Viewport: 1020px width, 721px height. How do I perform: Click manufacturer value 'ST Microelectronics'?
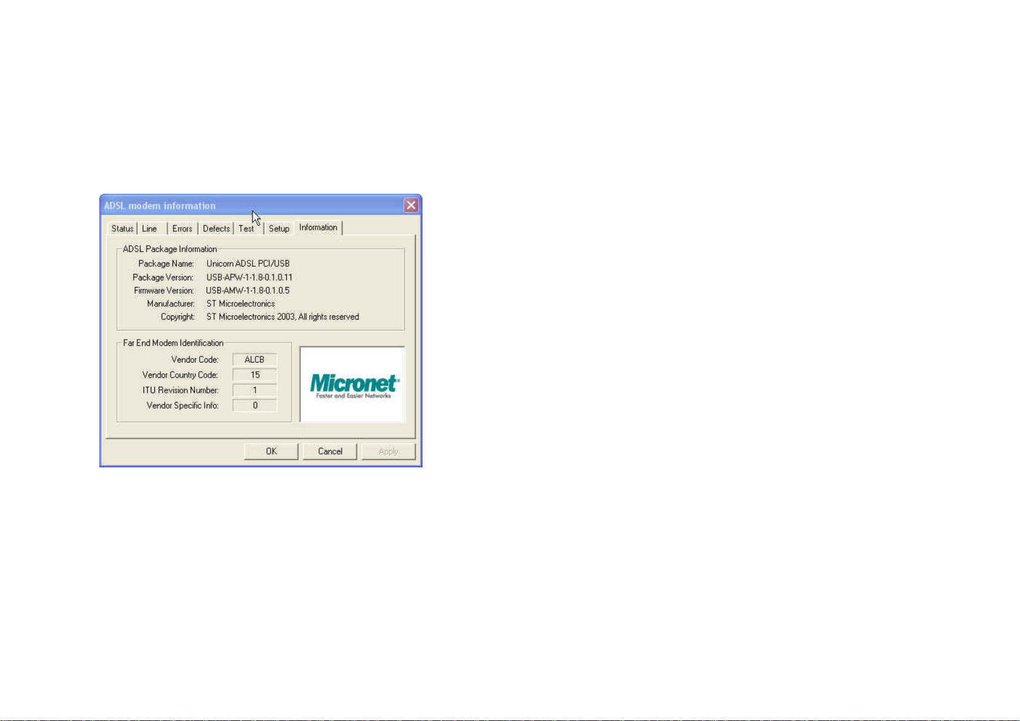point(241,304)
